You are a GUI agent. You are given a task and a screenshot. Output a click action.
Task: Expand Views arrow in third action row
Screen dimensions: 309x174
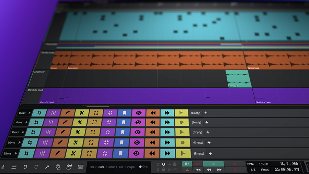(23, 132)
